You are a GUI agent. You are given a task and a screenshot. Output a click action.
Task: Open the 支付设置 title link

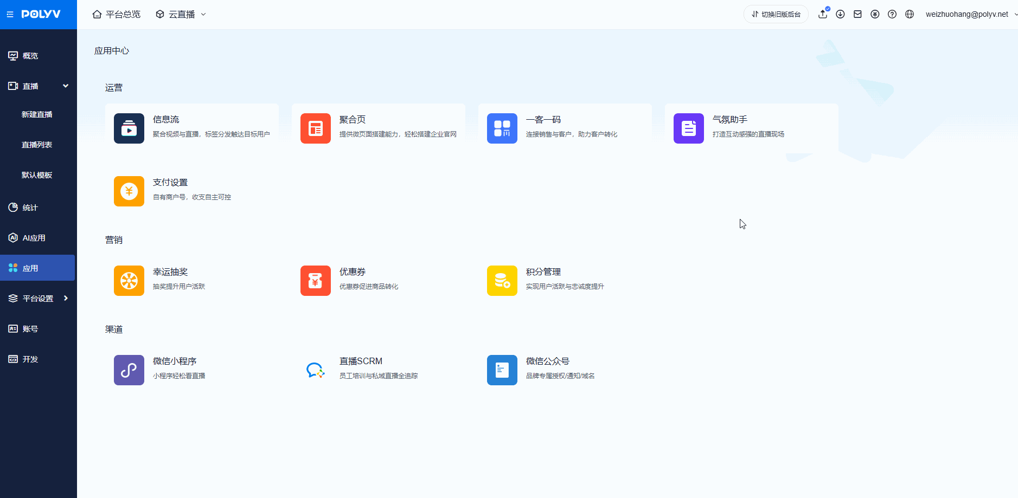coord(170,182)
